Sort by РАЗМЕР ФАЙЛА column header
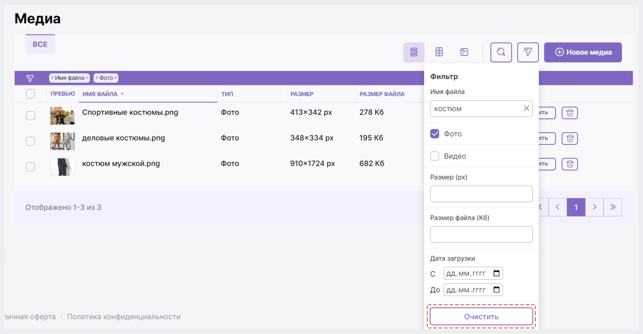The height and width of the screenshot is (334, 643). (382, 94)
